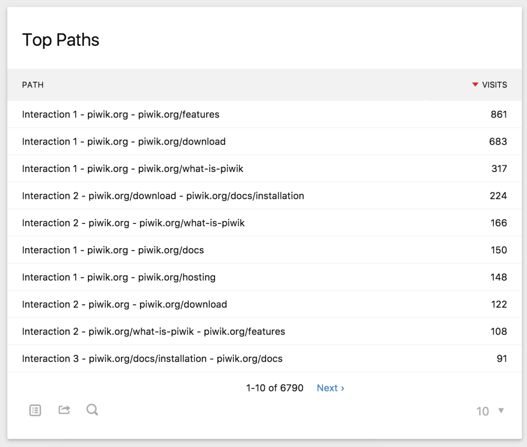The width and height of the screenshot is (527, 447).
Task: Select the piwik.org/features row with 861 visits
Action: [x=121, y=114]
